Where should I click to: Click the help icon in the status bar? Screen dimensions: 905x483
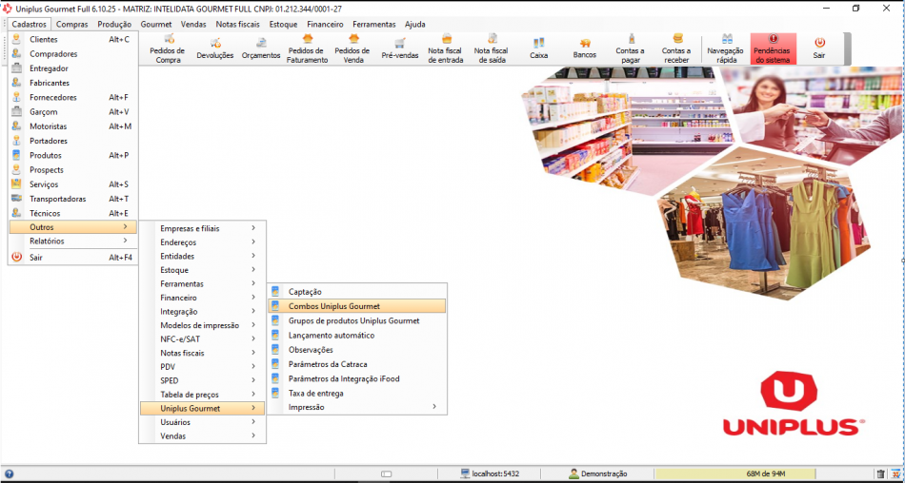click(x=9, y=473)
